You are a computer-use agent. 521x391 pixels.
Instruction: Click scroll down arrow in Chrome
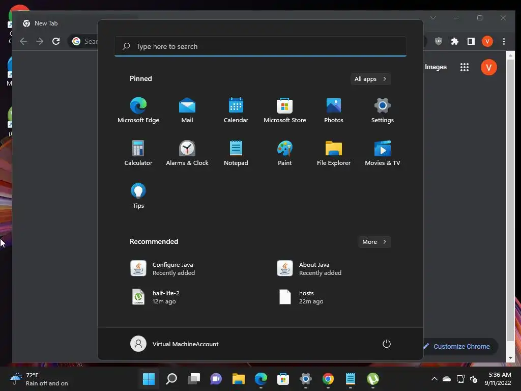pos(510,358)
